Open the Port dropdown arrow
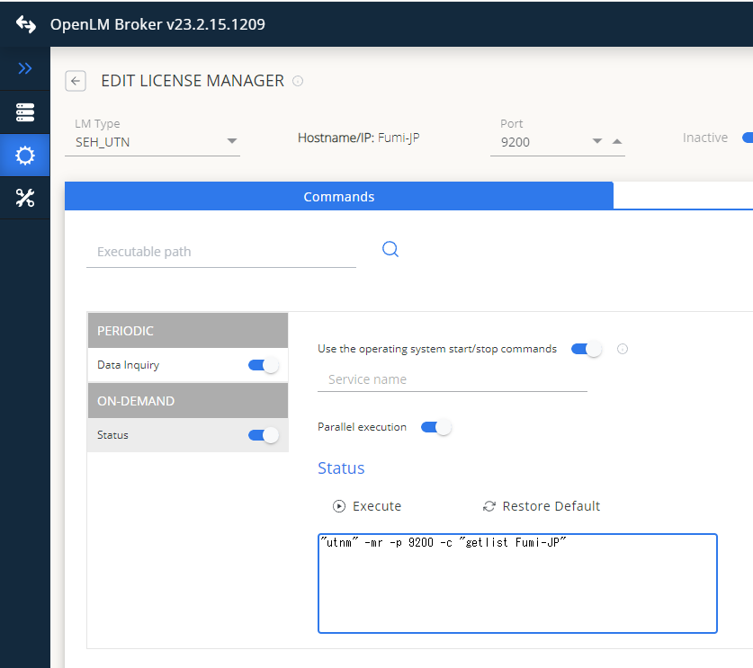The image size is (753, 668). [597, 141]
